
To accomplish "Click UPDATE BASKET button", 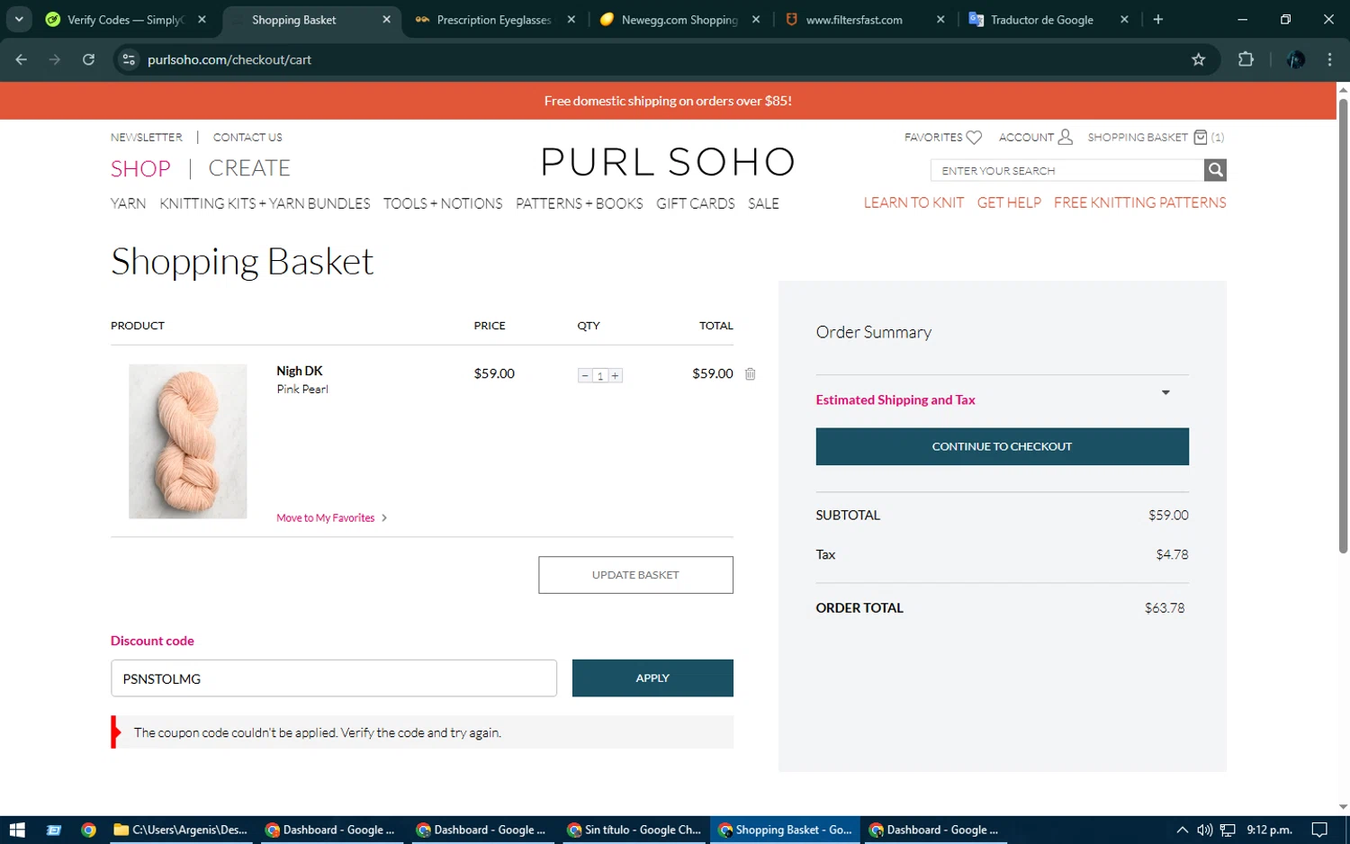I will (635, 575).
